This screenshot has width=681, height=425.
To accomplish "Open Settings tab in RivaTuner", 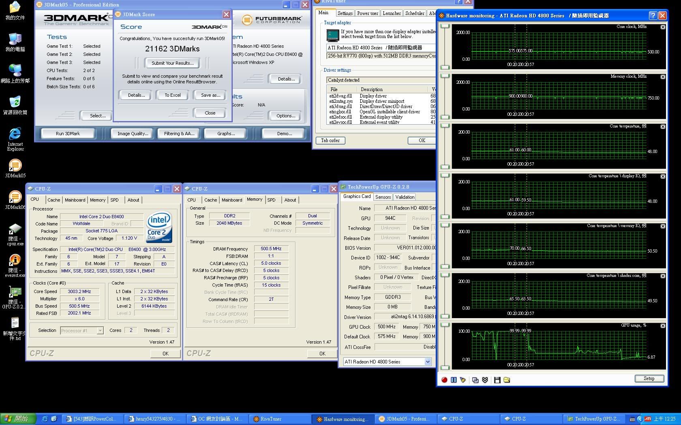I will pyautogui.click(x=345, y=13).
